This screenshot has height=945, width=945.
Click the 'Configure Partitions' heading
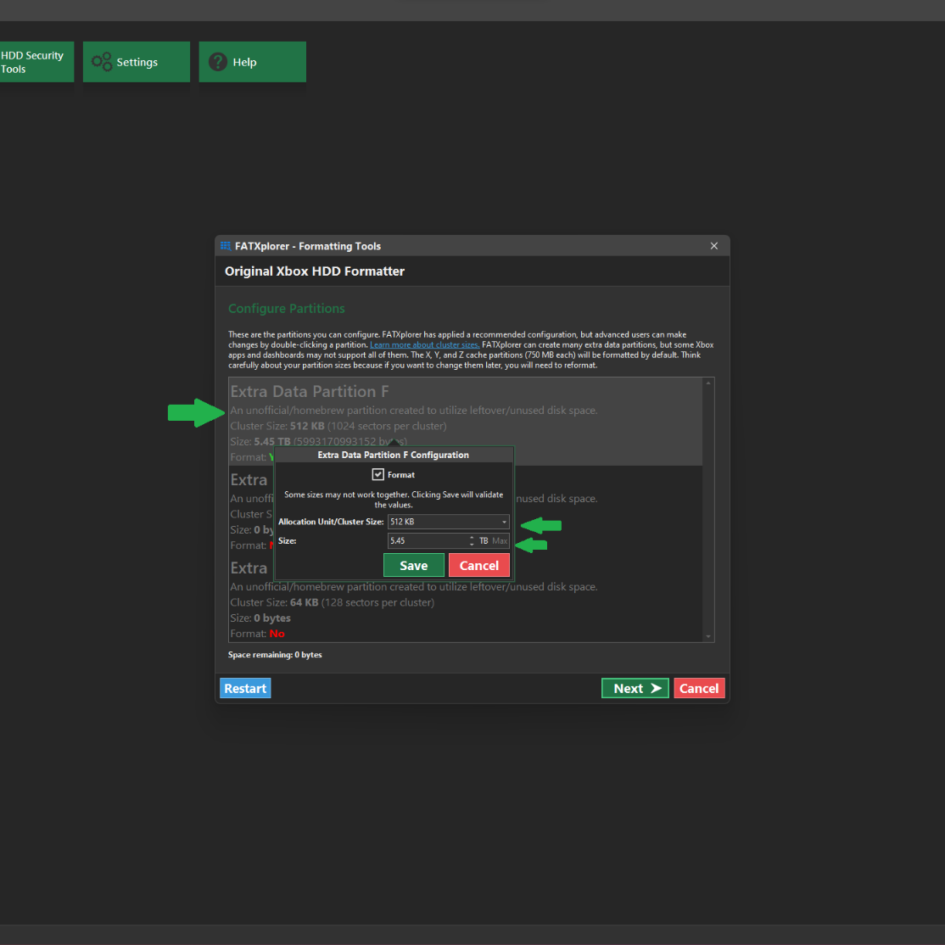286,309
